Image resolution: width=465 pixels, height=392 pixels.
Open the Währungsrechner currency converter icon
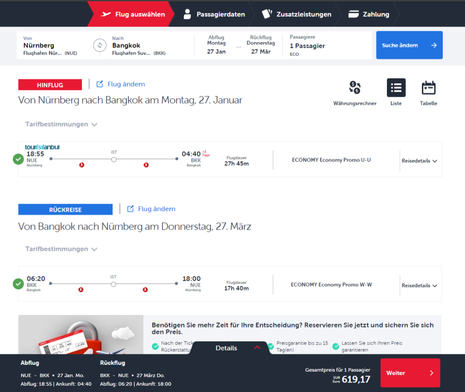tap(355, 88)
